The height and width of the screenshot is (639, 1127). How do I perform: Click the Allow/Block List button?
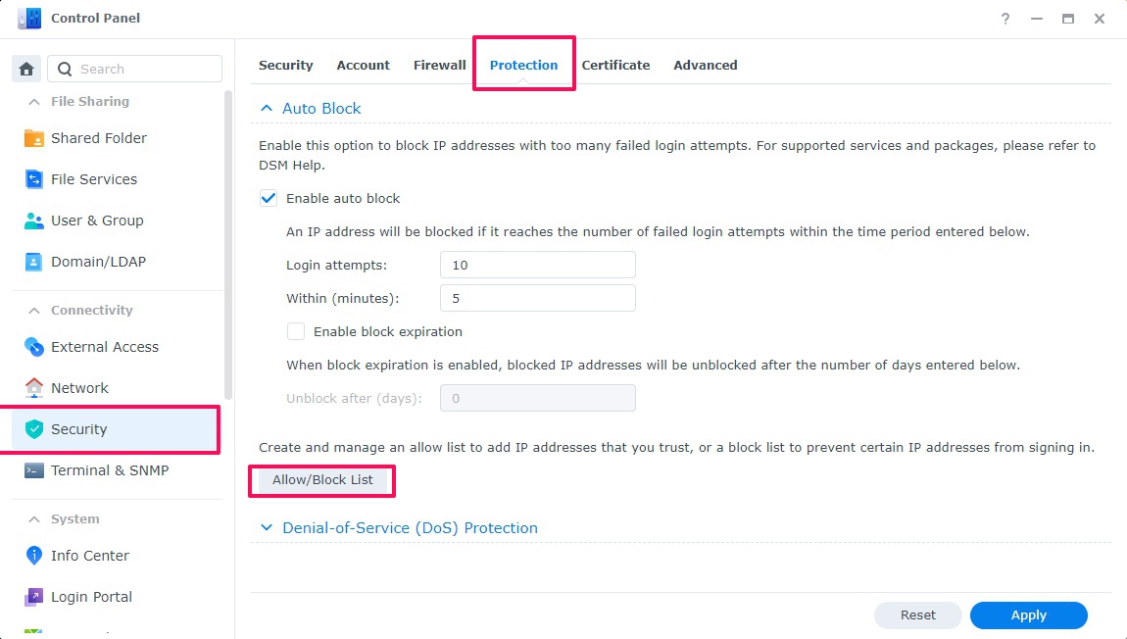click(322, 480)
